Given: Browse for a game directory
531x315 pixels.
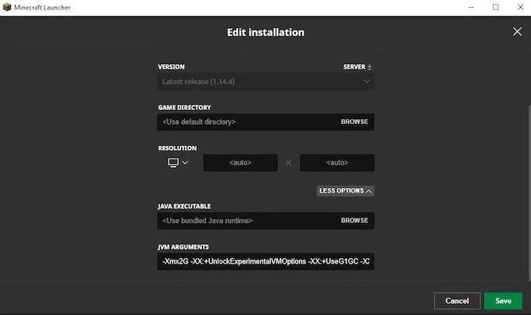Looking at the screenshot, I should [x=354, y=122].
